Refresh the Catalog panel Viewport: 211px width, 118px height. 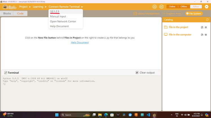click(207, 20)
